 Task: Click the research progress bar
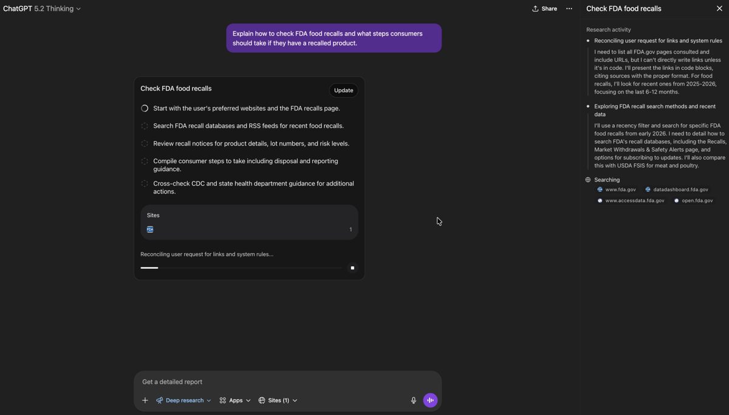243,268
